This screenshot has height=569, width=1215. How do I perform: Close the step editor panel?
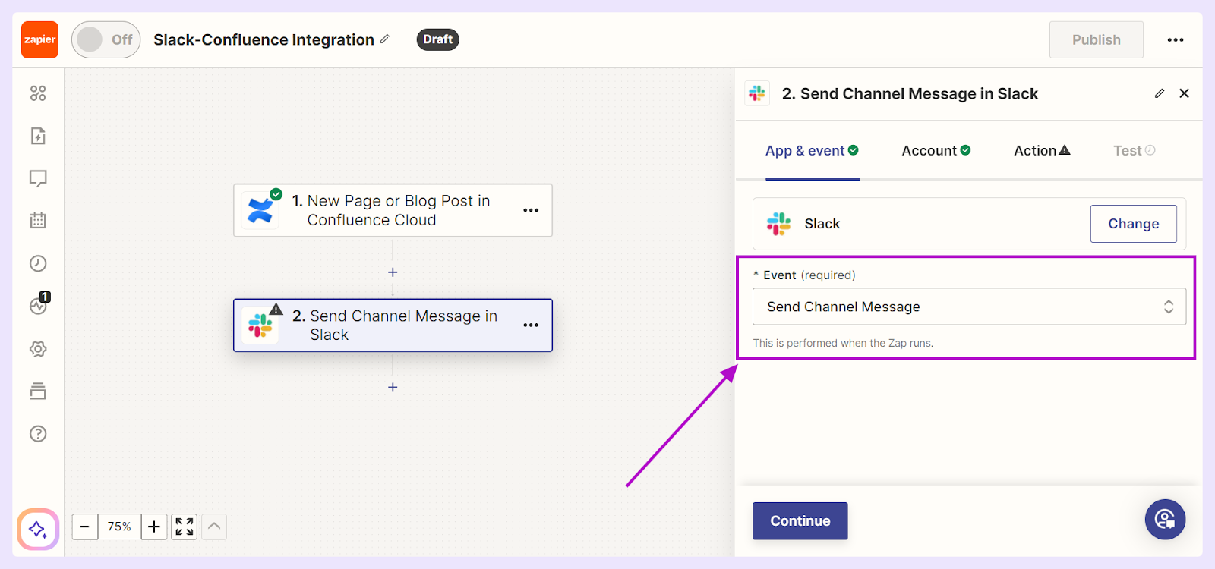[x=1185, y=93]
